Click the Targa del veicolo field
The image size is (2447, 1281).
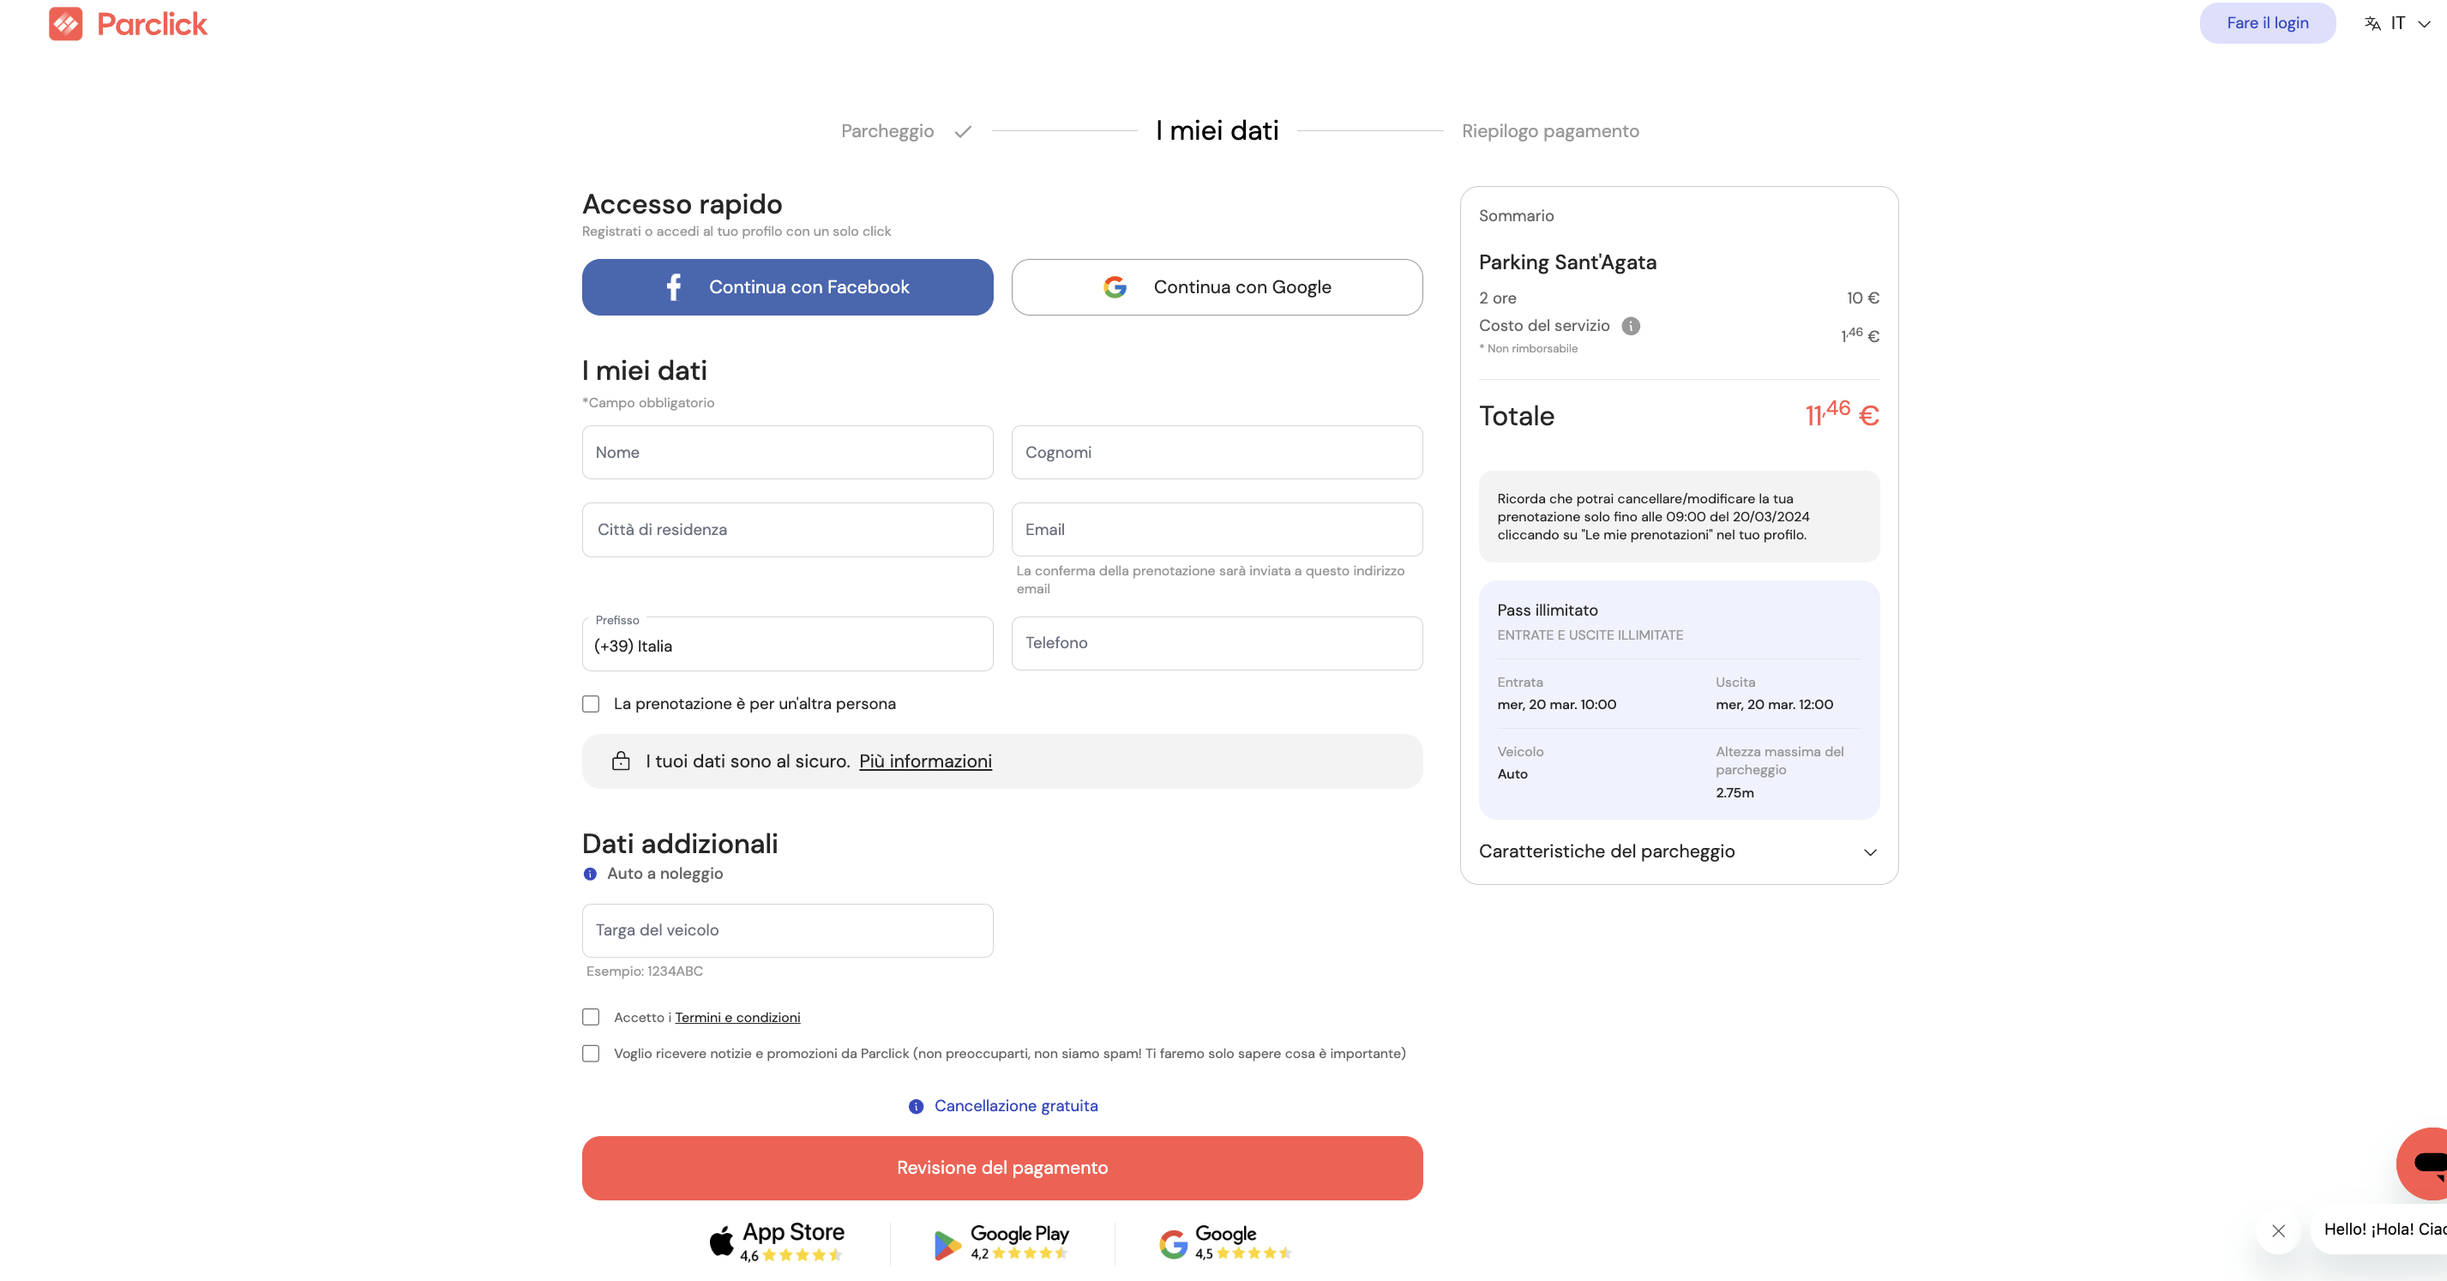click(x=786, y=930)
